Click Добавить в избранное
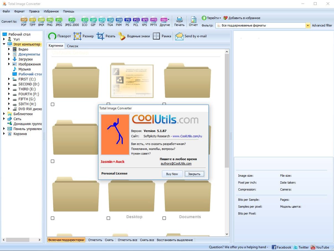The image size is (334, 251). coord(242,18)
